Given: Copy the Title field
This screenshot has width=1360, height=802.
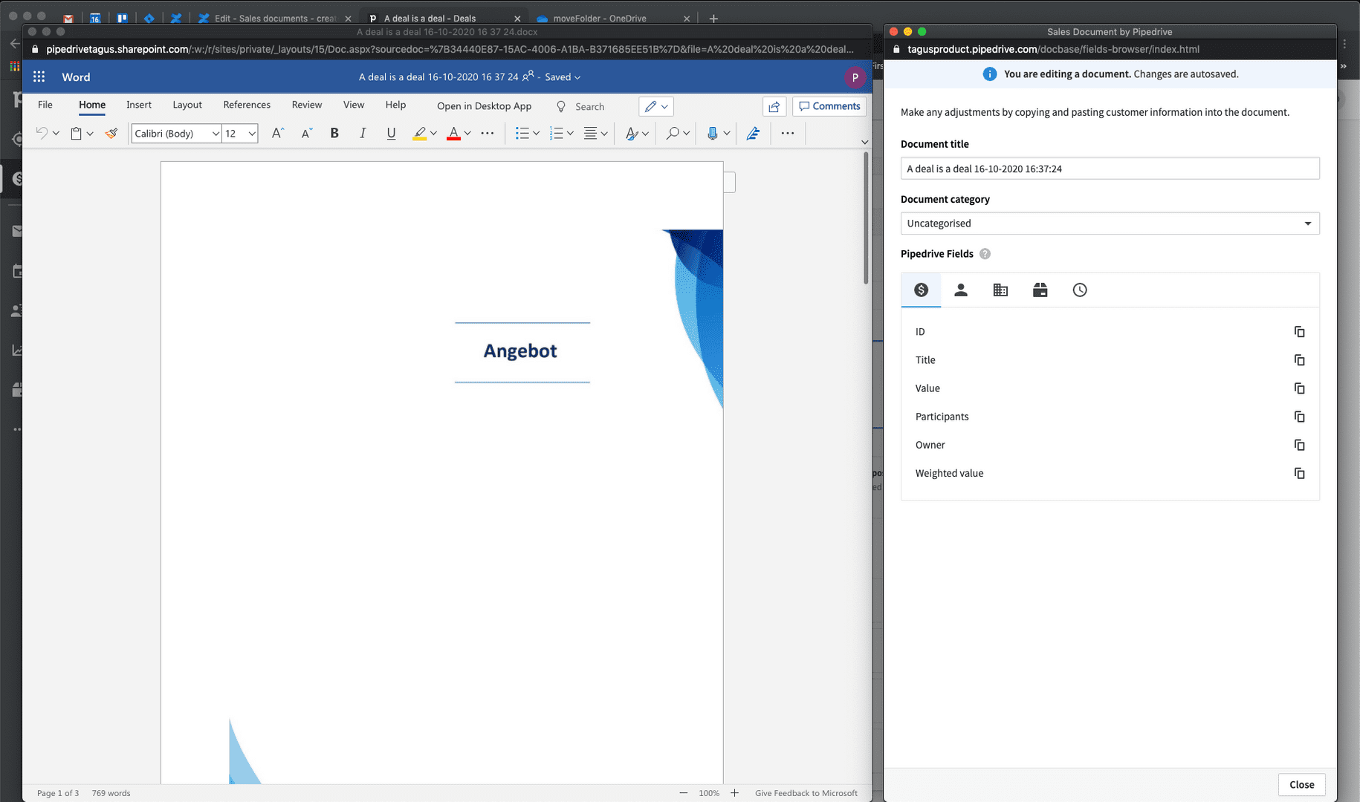Looking at the screenshot, I should click(x=1299, y=360).
